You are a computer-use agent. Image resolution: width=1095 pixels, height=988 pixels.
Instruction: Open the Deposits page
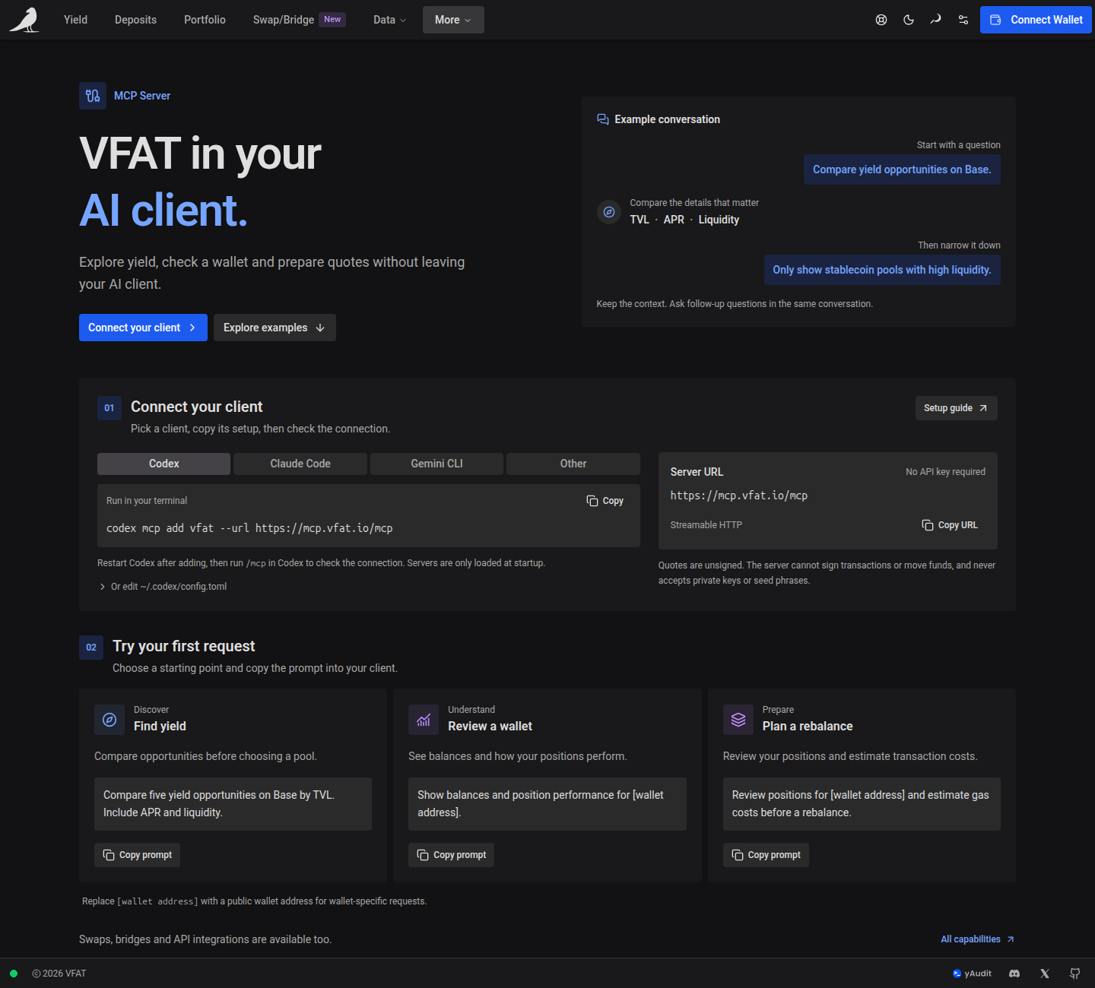tap(135, 20)
